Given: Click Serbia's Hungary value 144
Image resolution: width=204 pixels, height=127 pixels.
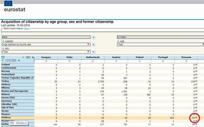Looking at the screenshot, I should (x=55, y=125).
